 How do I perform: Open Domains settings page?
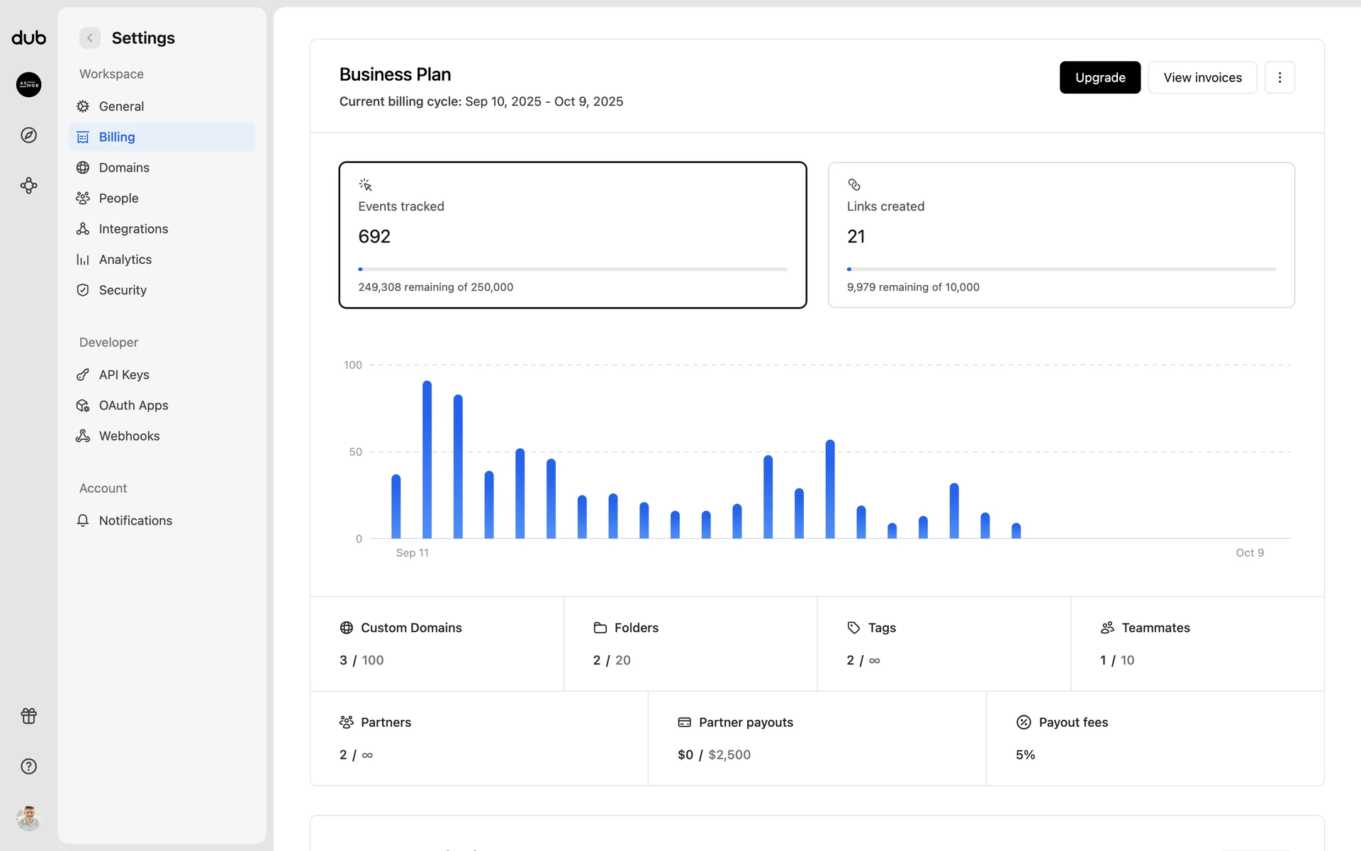[x=124, y=167]
